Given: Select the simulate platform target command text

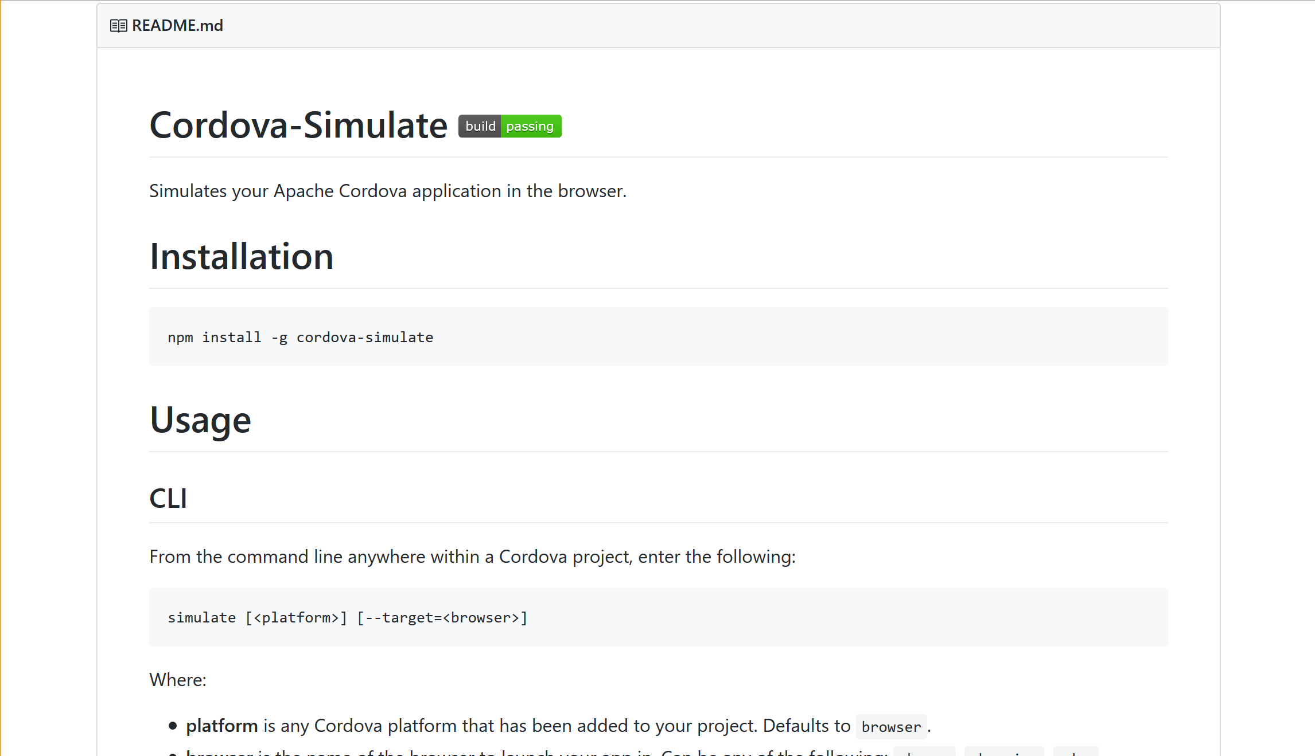Looking at the screenshot, I should click(x=348, y=617).
